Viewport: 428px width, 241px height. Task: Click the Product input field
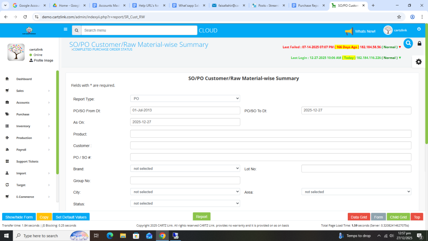click(x=270, y=134)
